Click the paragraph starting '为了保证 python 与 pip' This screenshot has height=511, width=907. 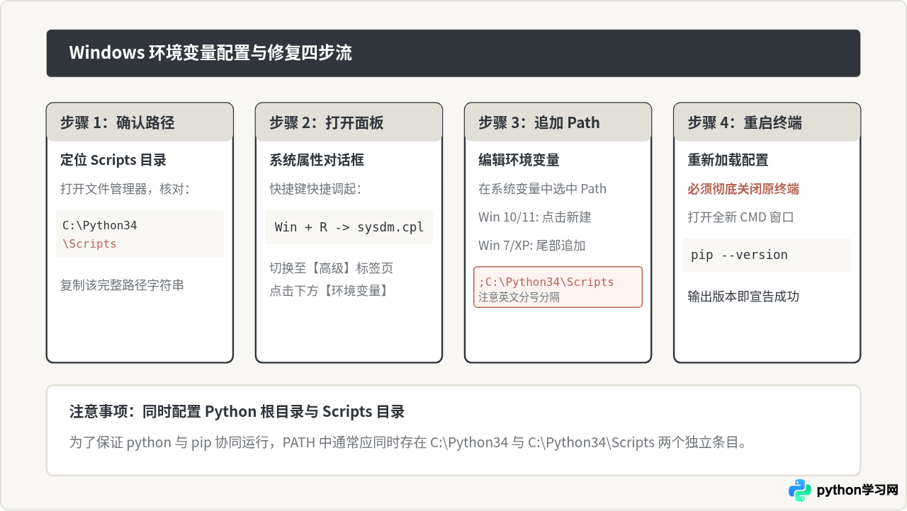(x=408, y=443)
